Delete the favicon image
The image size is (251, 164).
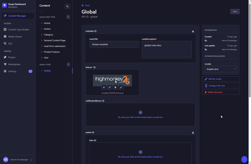click(x=115, y=87)
